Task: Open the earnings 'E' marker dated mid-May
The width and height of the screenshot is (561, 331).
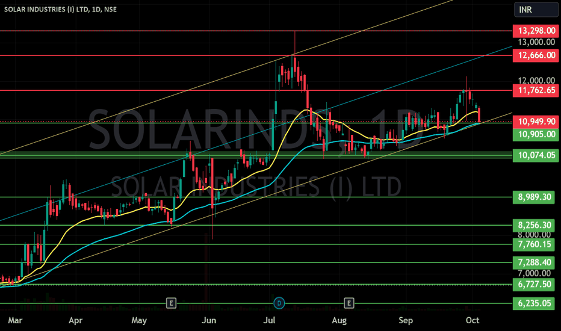Action: 172,303
